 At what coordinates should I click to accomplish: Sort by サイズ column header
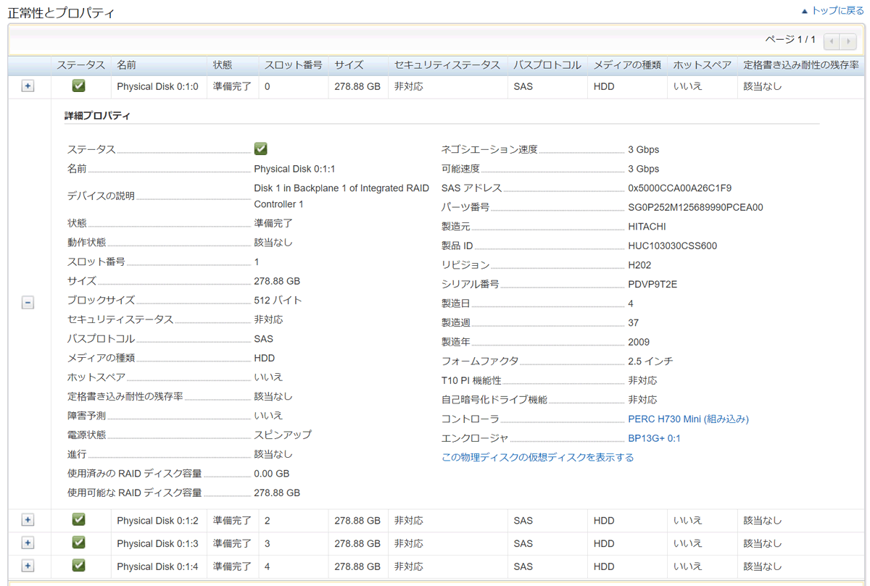tap(349, 65)
